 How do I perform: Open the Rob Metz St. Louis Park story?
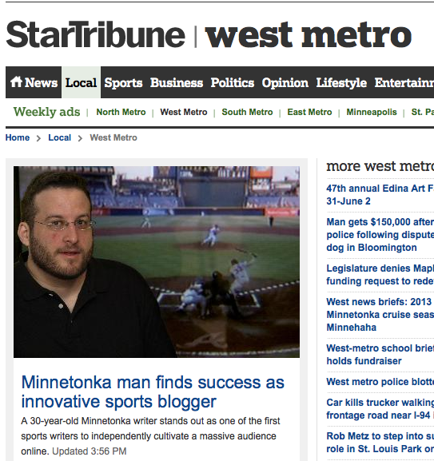[x=380, y=442]
